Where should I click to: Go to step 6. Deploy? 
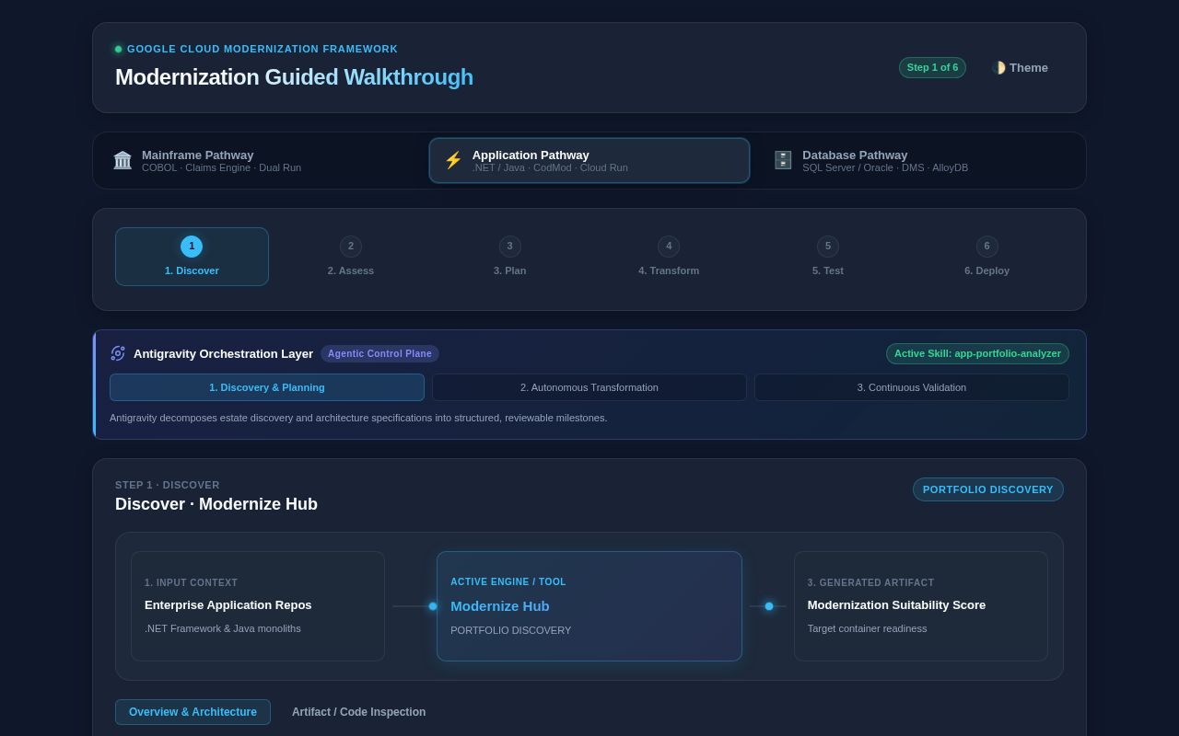(x=987, y=257)
